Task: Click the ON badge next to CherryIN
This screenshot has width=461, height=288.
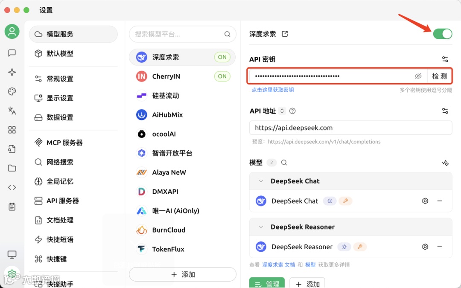Action: pos(222,76)
